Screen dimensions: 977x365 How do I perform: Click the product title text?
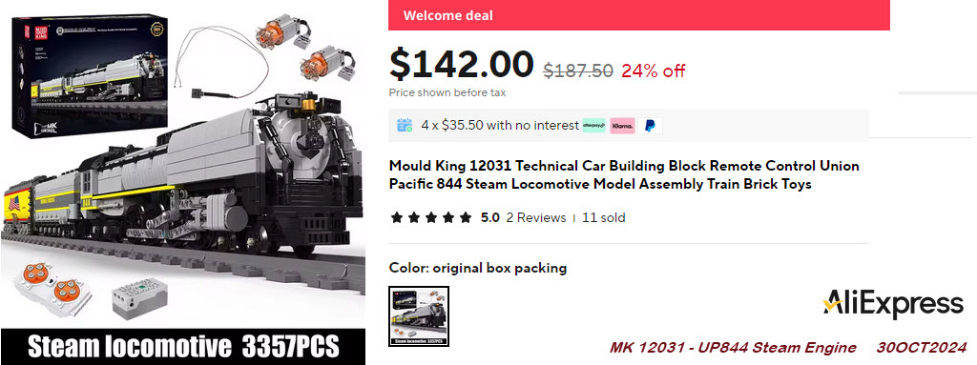coord(624,175)
